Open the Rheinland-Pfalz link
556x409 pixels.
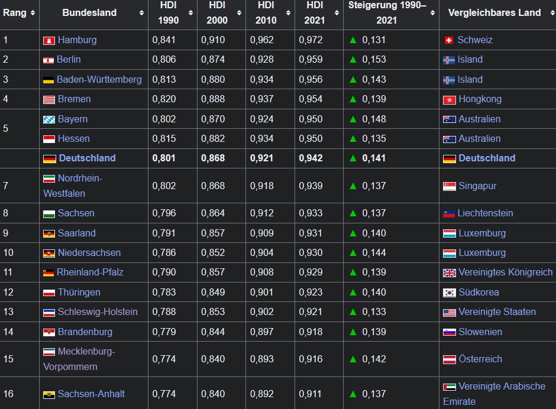pyautogui.click(x=90, y=272)
